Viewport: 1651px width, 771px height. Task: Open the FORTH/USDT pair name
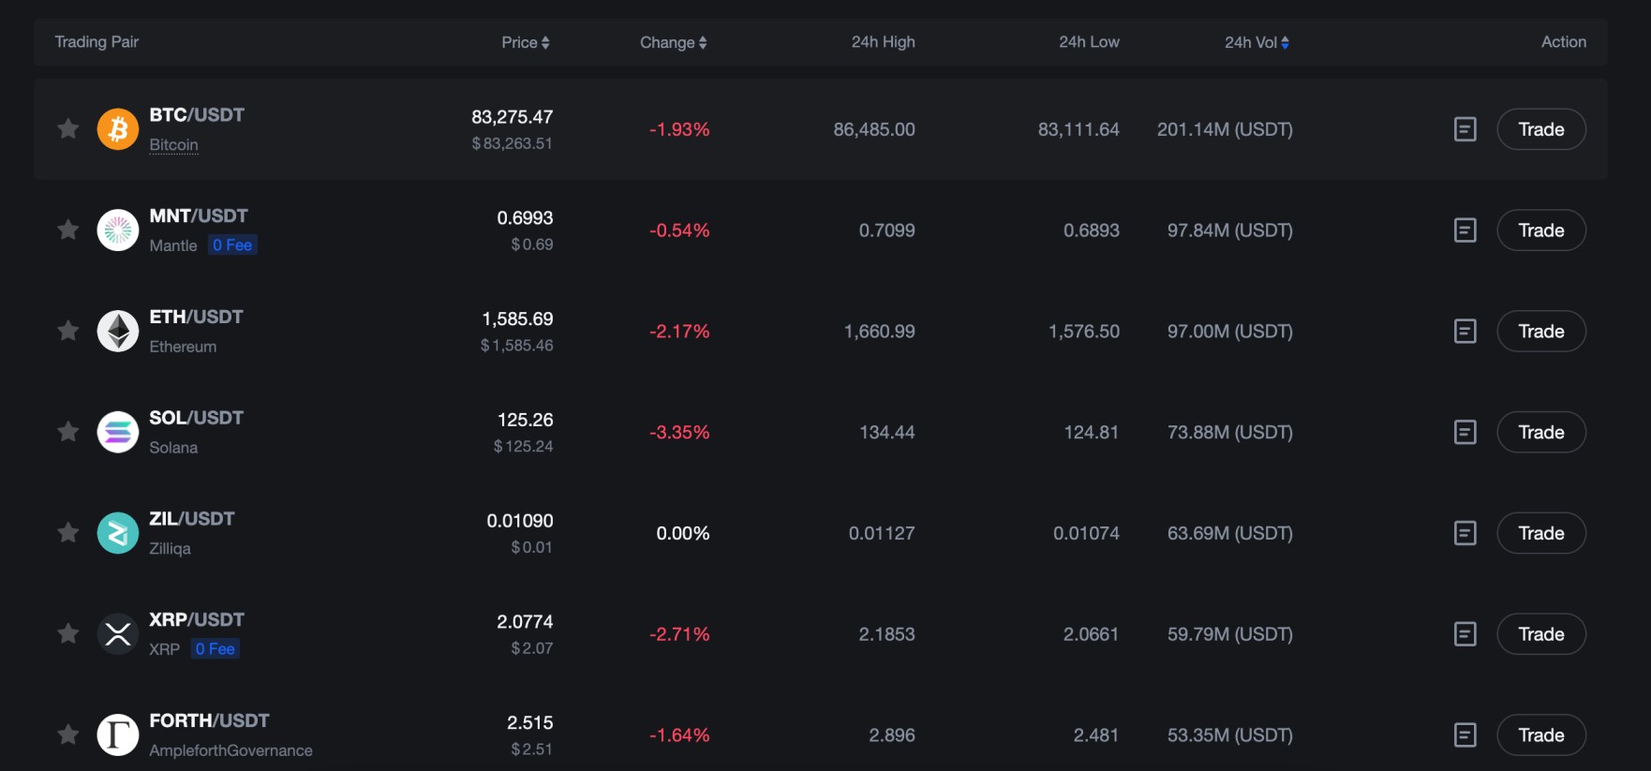point(209,721)
